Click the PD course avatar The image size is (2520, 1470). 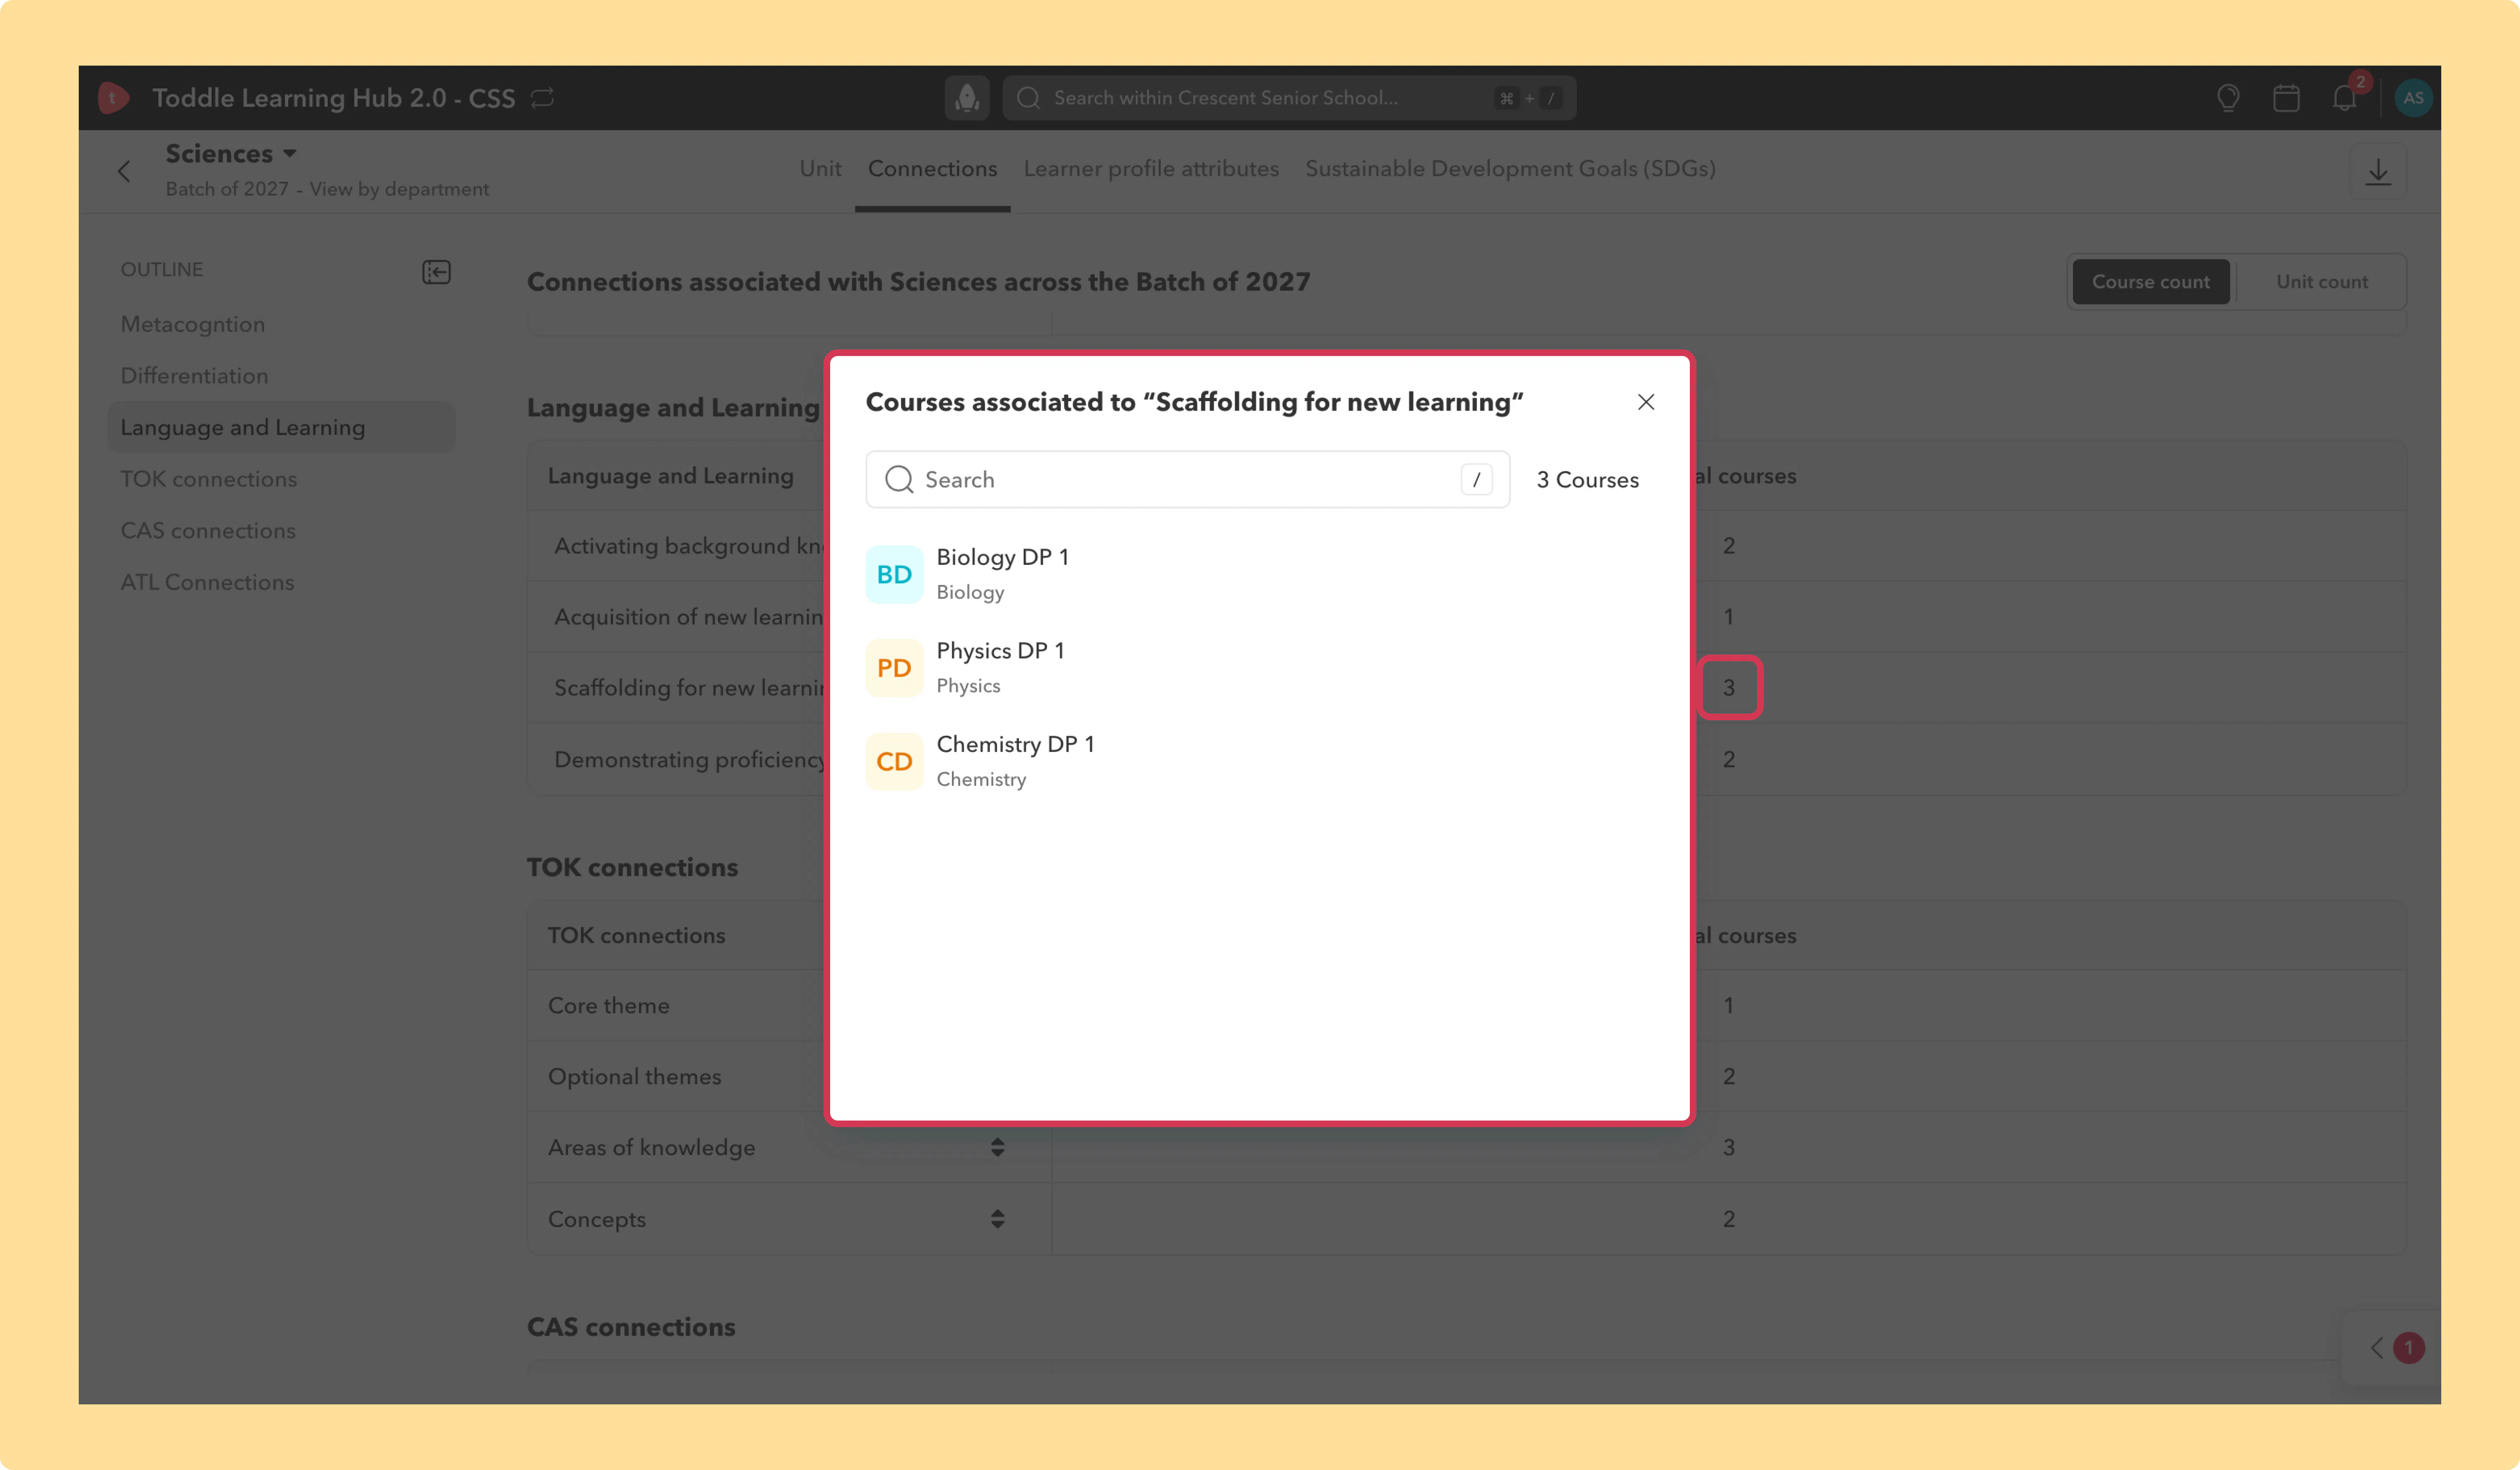coord(894,668)
